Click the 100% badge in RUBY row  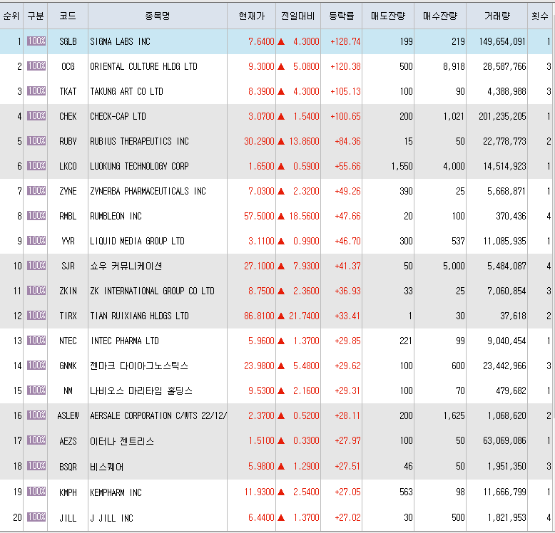coord(36,140)
